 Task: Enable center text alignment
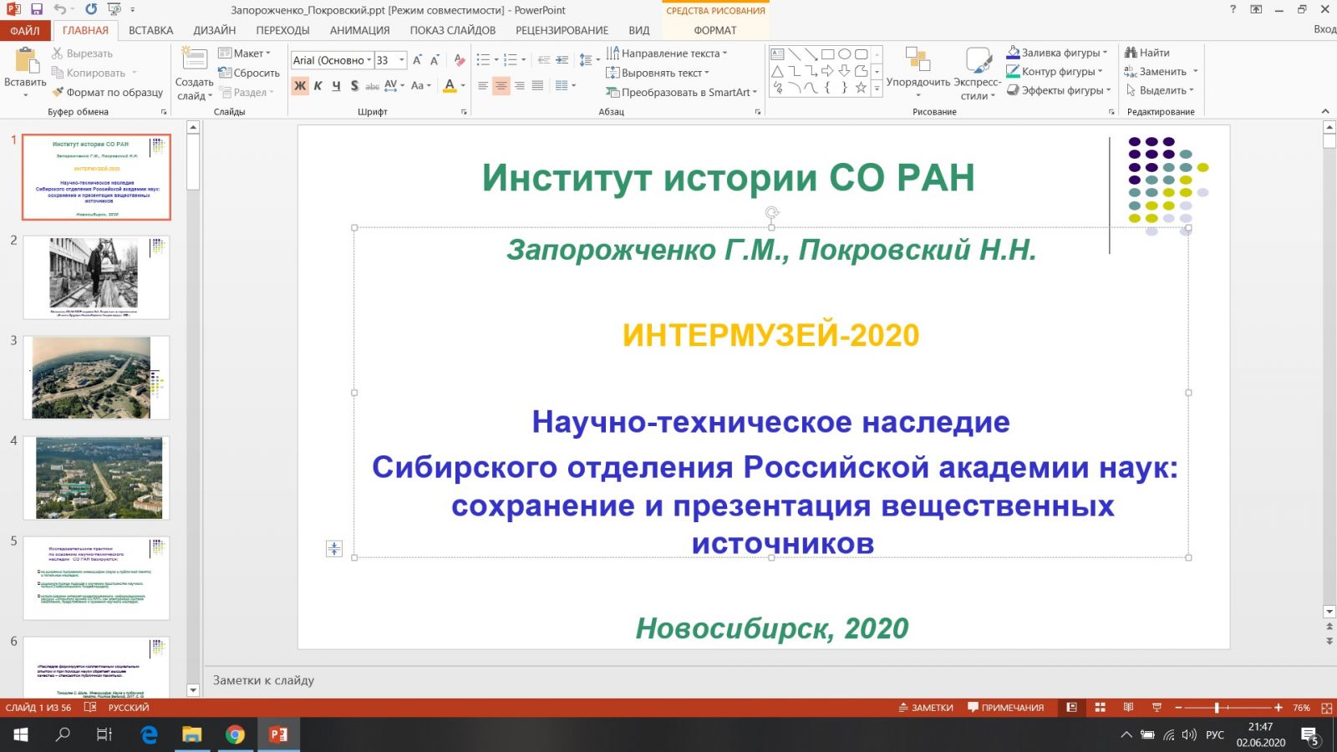(501, 85)
